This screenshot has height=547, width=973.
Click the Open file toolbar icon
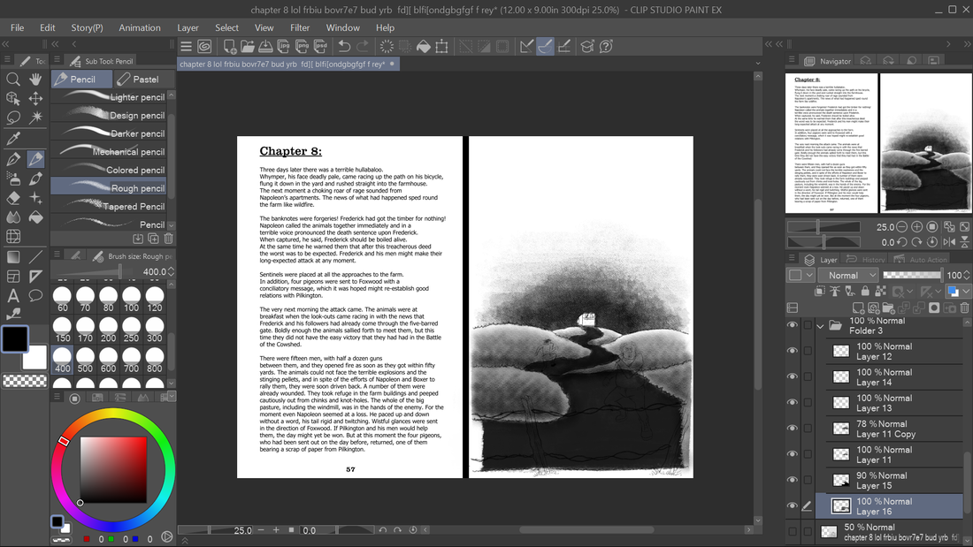(248, 47)
